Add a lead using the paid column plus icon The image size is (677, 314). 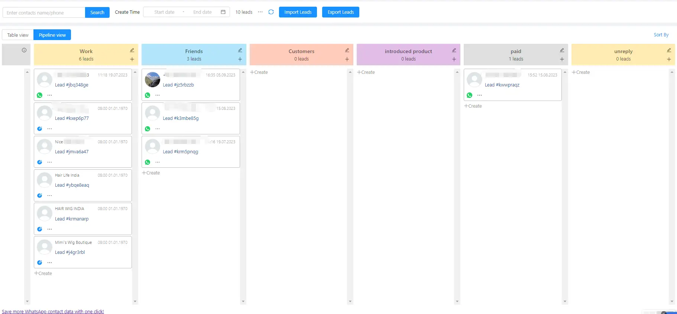pos(562,59)
